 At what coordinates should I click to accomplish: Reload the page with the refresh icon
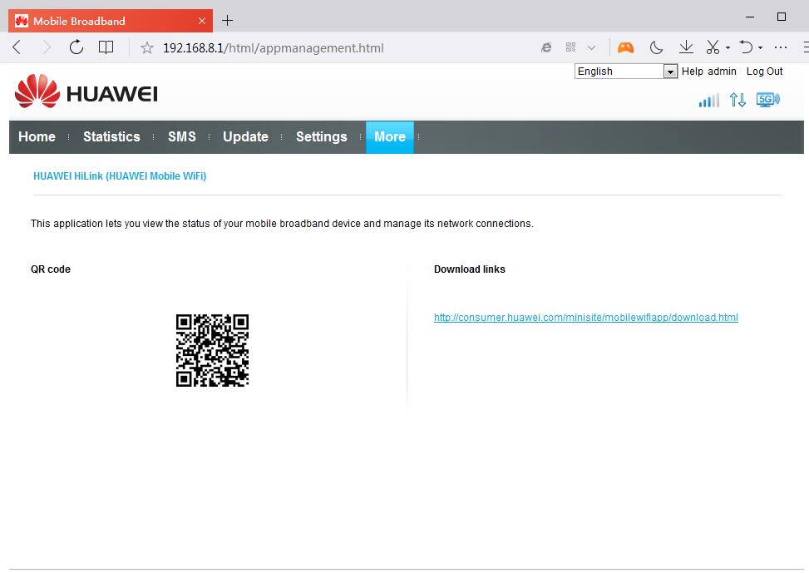point(76,47)
